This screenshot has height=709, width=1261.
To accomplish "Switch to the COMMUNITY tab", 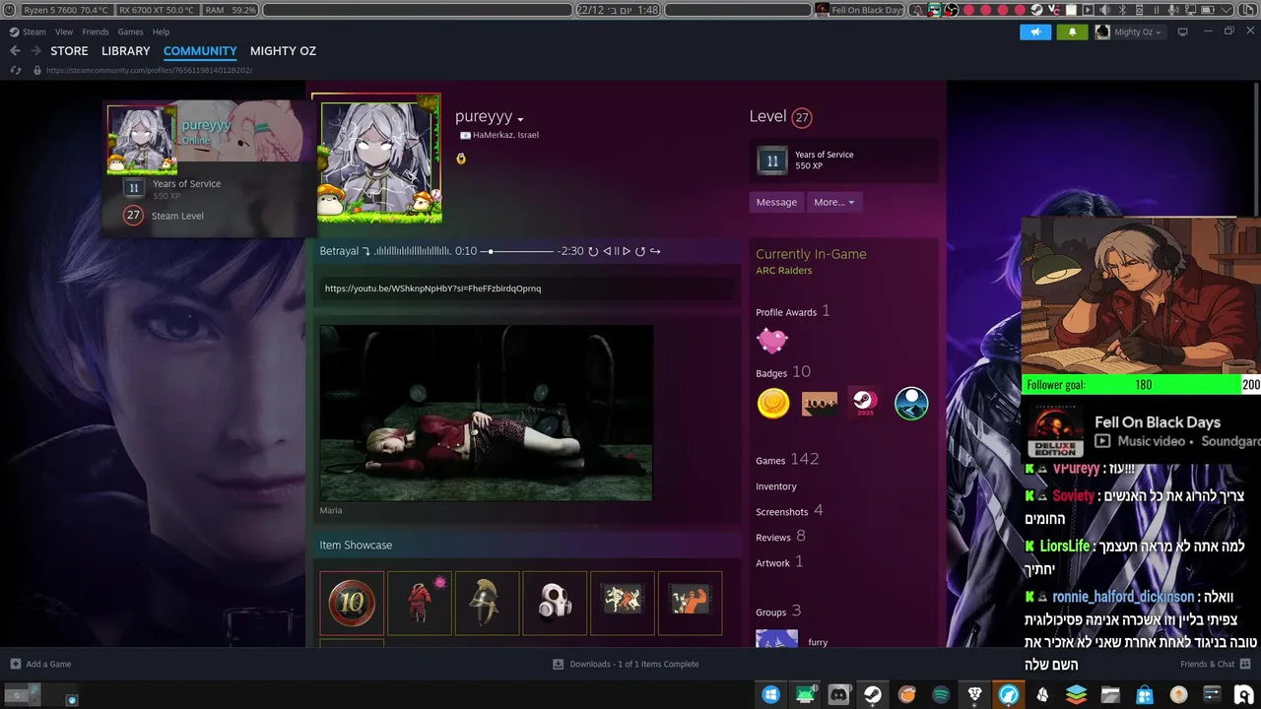I will pos(200,51).
